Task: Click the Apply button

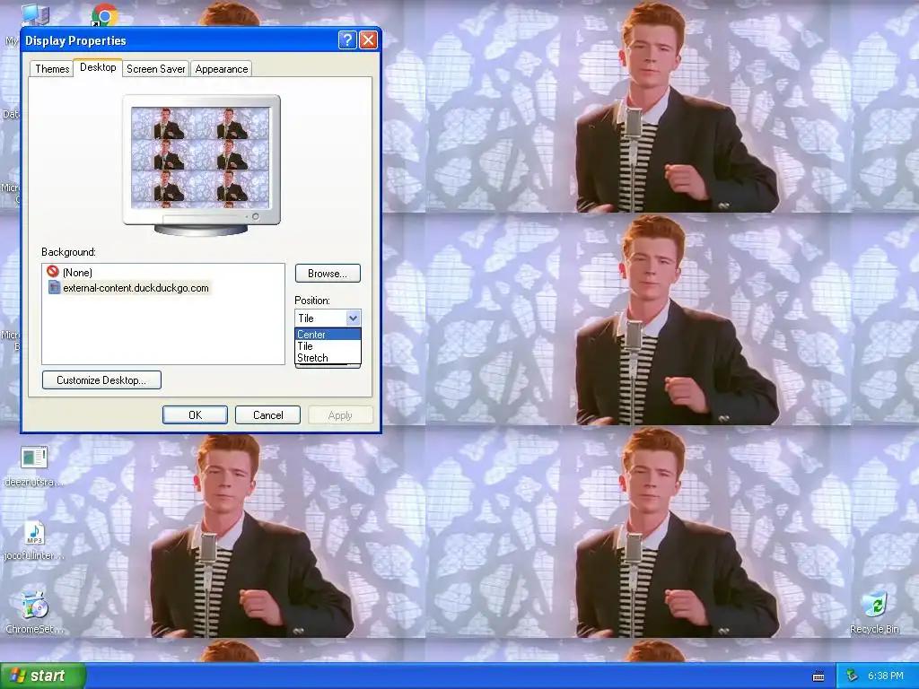Action: (x=340, y=414)
